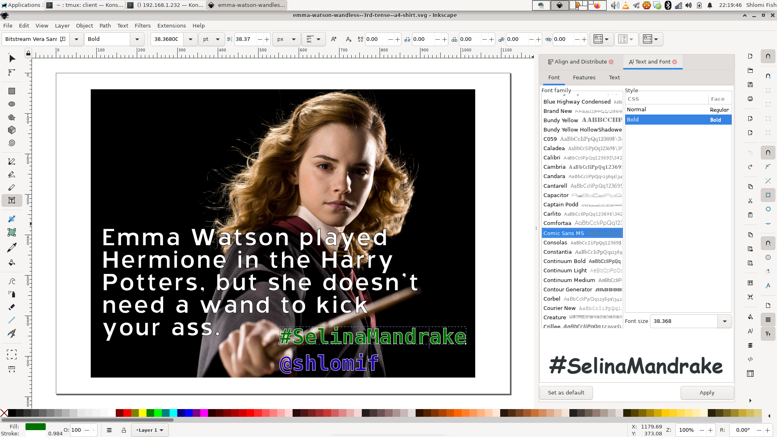Click the Apply button

coord(707,393)
